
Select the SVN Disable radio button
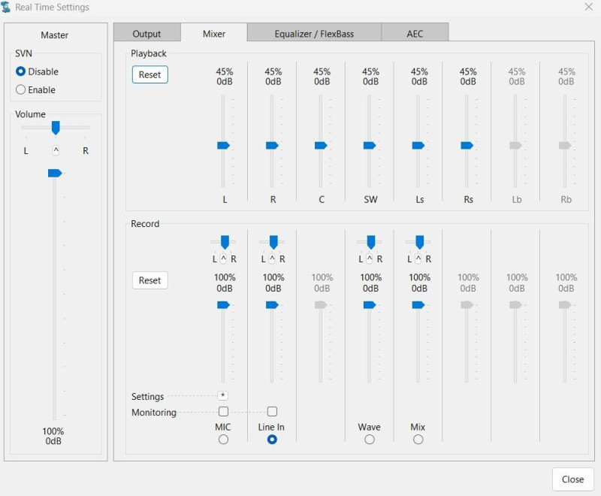tap(21, 72)
